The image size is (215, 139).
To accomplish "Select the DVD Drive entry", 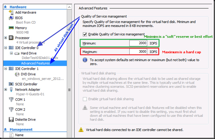I will [x=28, y=74].
